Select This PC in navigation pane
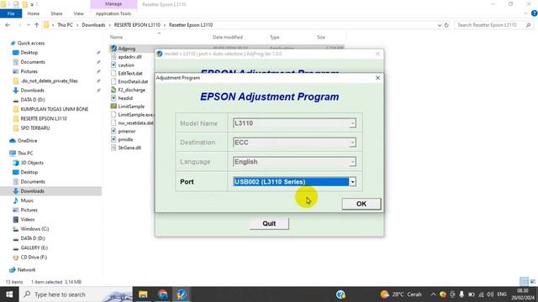Image resolution: width=538 pixels, height=302 pixels. 25,153
